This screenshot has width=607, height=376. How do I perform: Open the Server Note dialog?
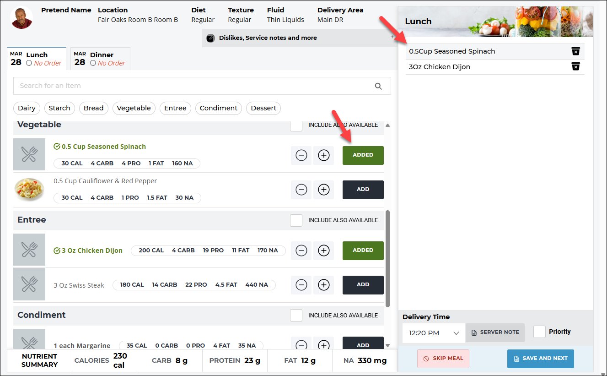495,332
